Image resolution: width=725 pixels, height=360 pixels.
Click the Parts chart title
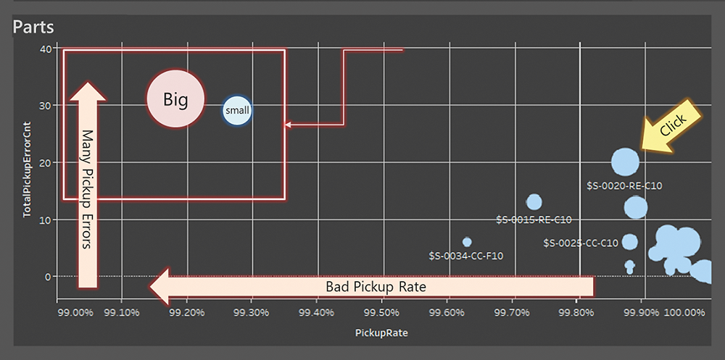33,27
